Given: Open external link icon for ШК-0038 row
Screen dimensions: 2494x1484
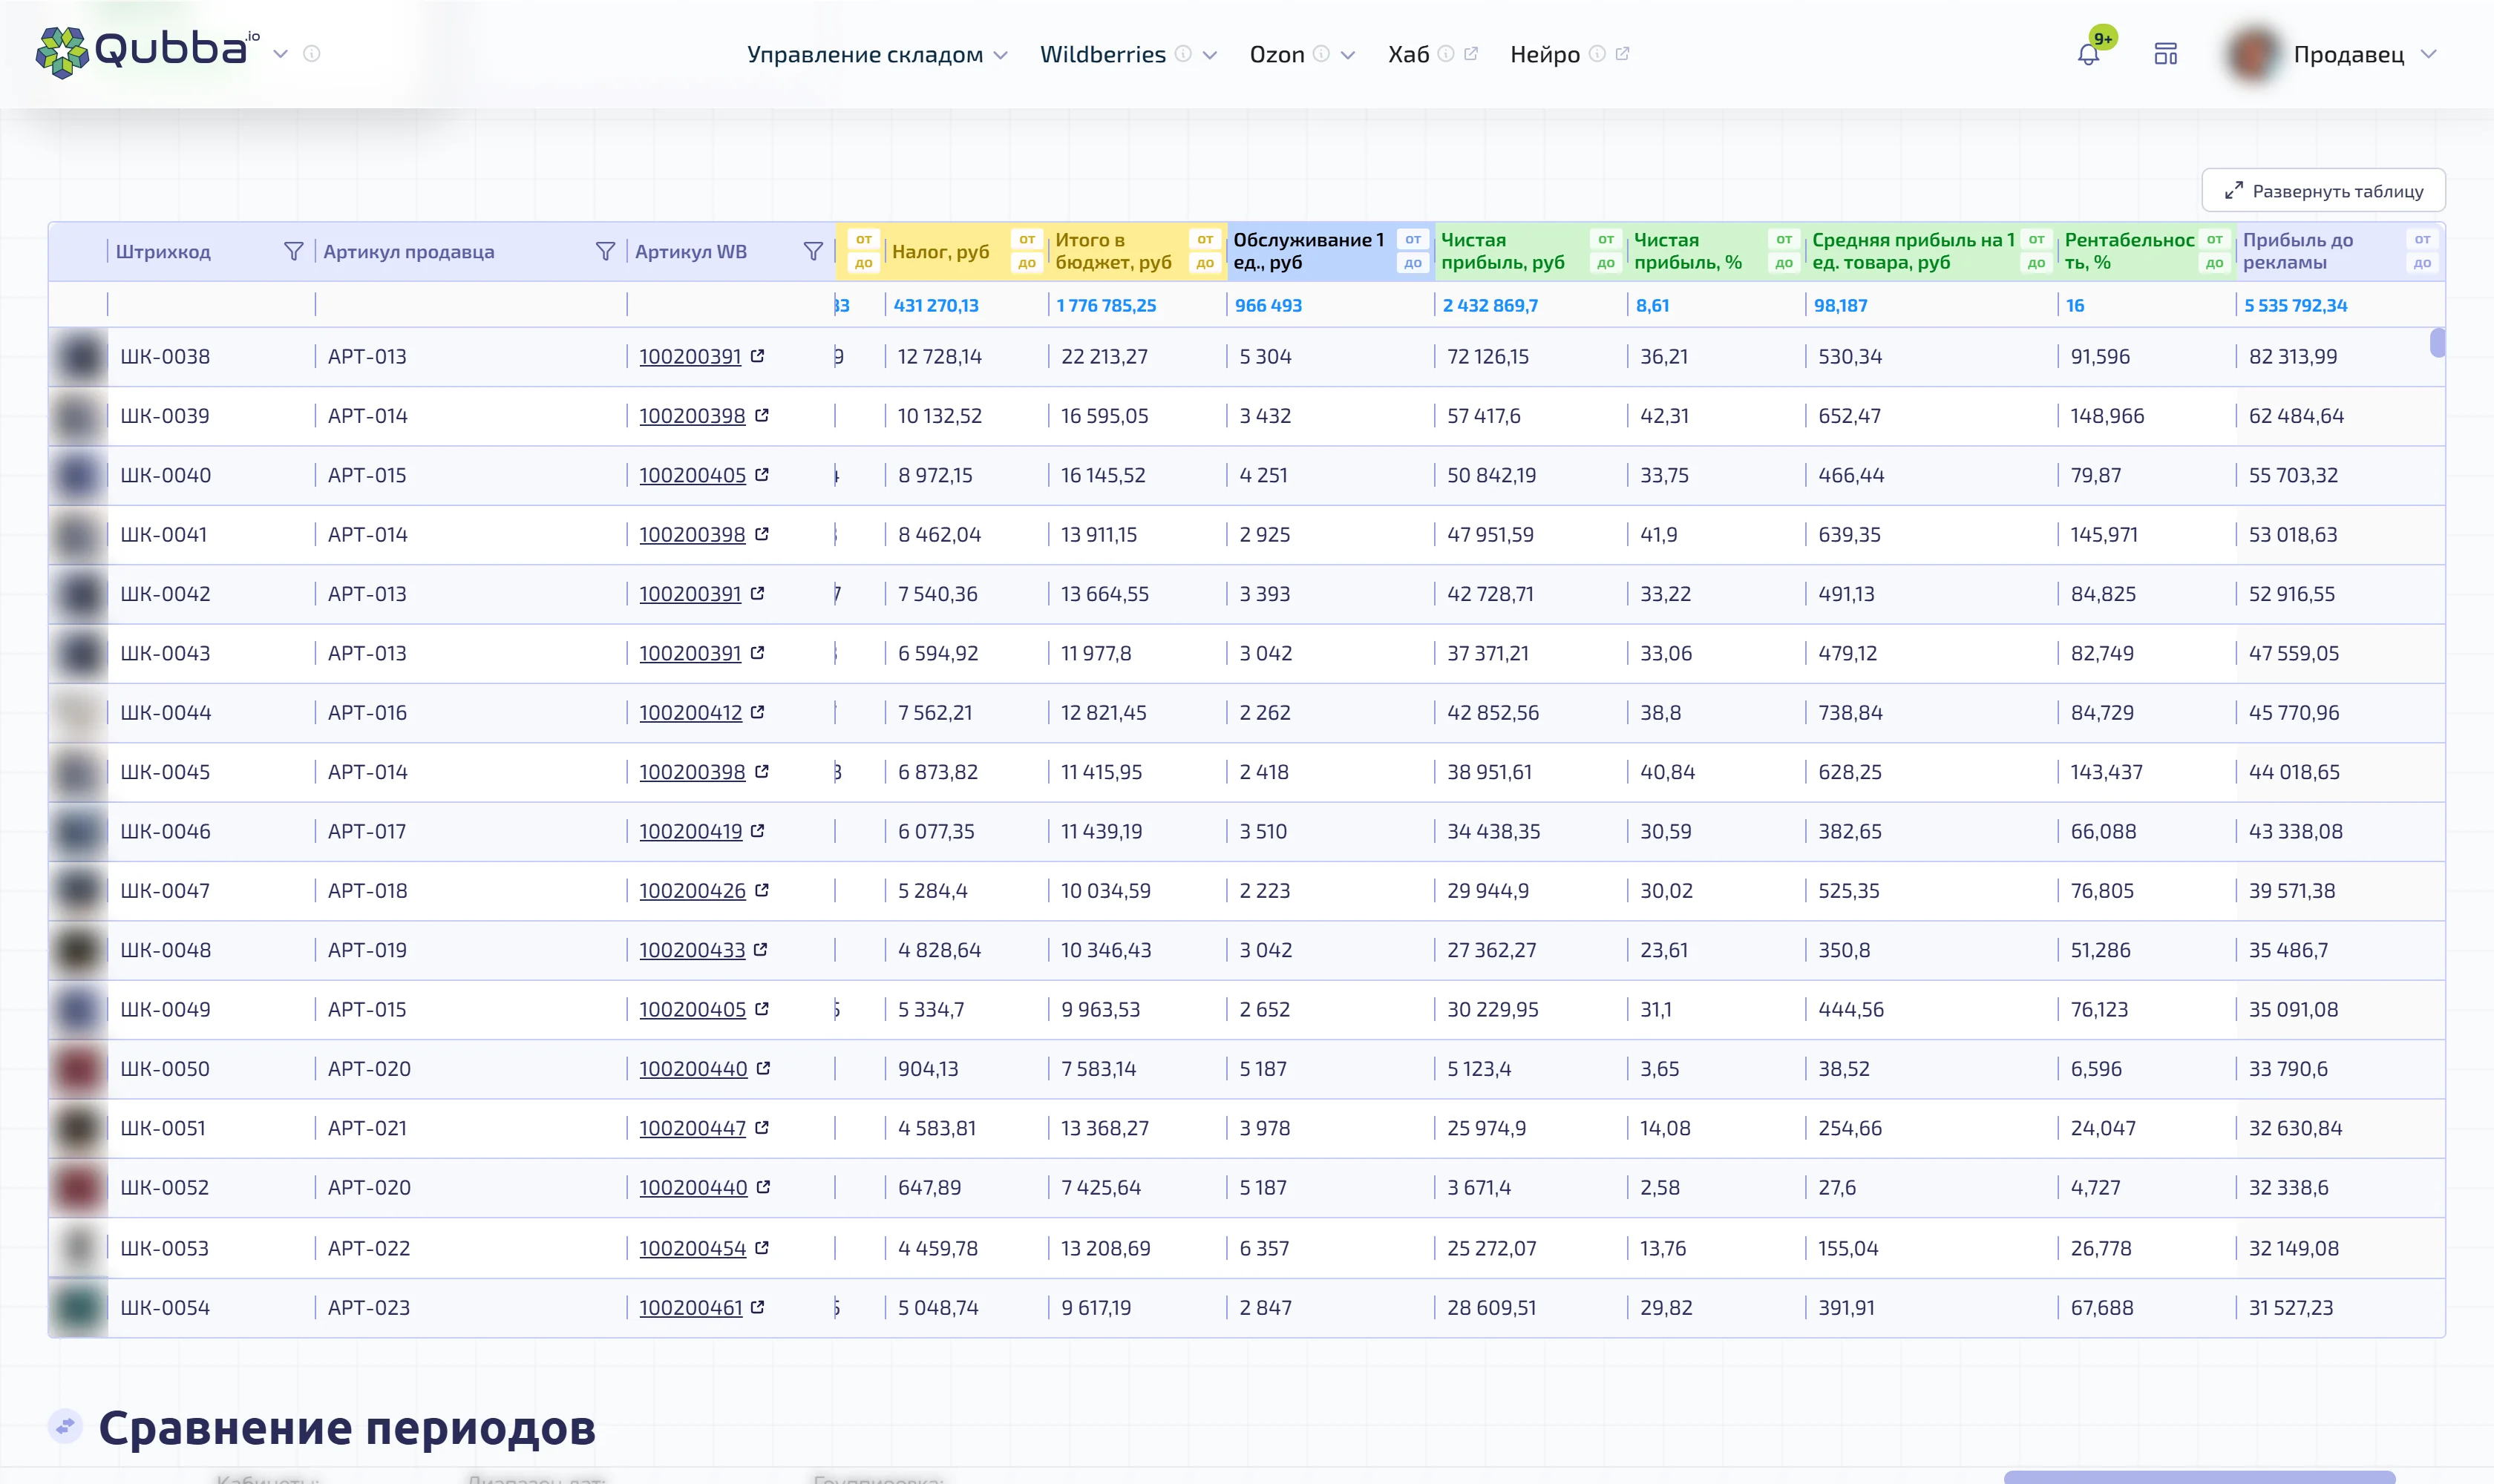Looking at the screenshot, I should pos(759,355).
